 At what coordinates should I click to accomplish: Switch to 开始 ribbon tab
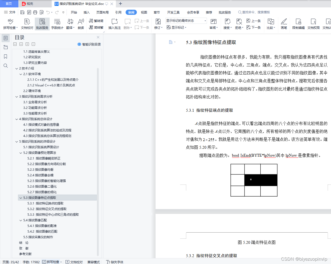click(x=74, y=12)
